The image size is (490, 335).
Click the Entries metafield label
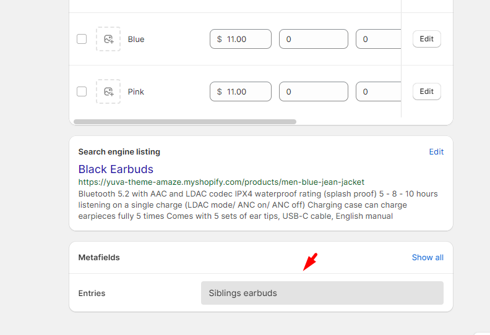(x=92, y=293)
